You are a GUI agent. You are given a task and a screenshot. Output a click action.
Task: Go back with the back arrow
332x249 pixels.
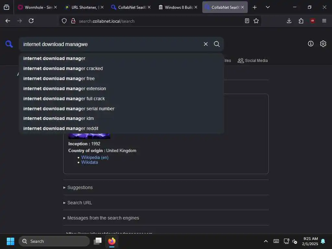click(x=8, y=21)
